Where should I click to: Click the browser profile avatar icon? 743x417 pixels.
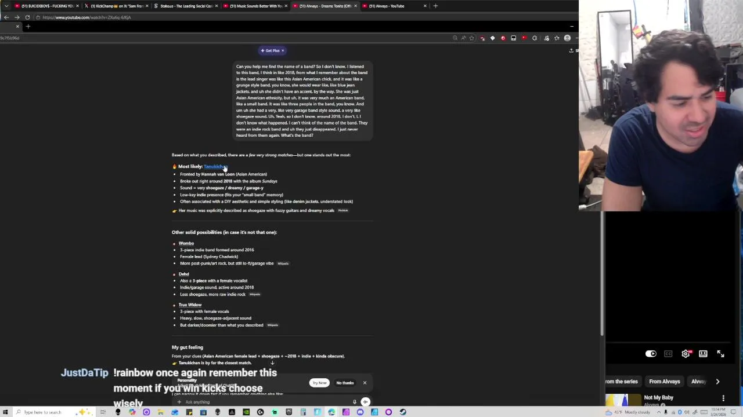[x=567, y=38]
